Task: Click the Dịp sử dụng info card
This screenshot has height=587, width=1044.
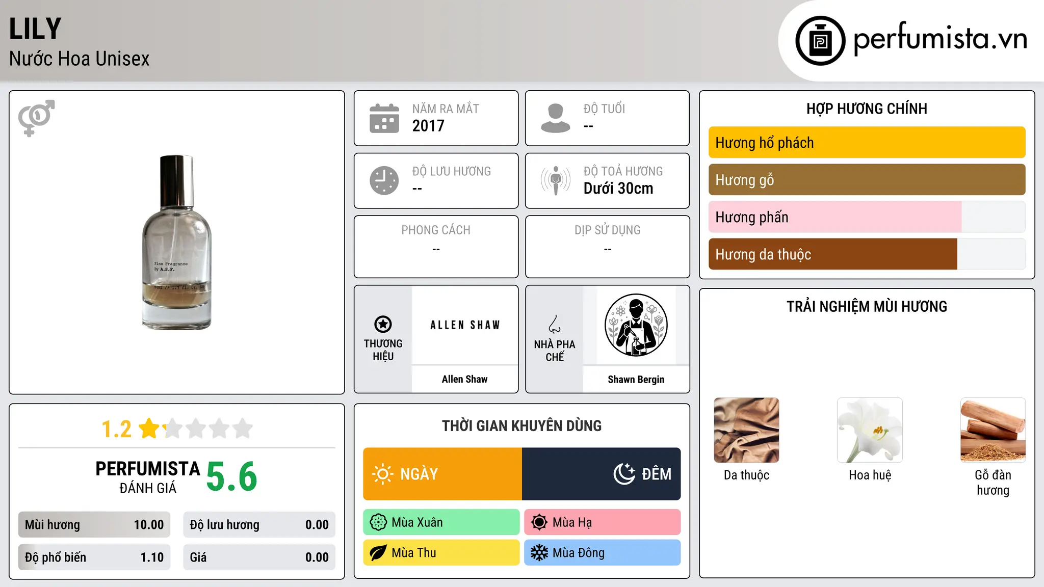Action: (608, 247)
